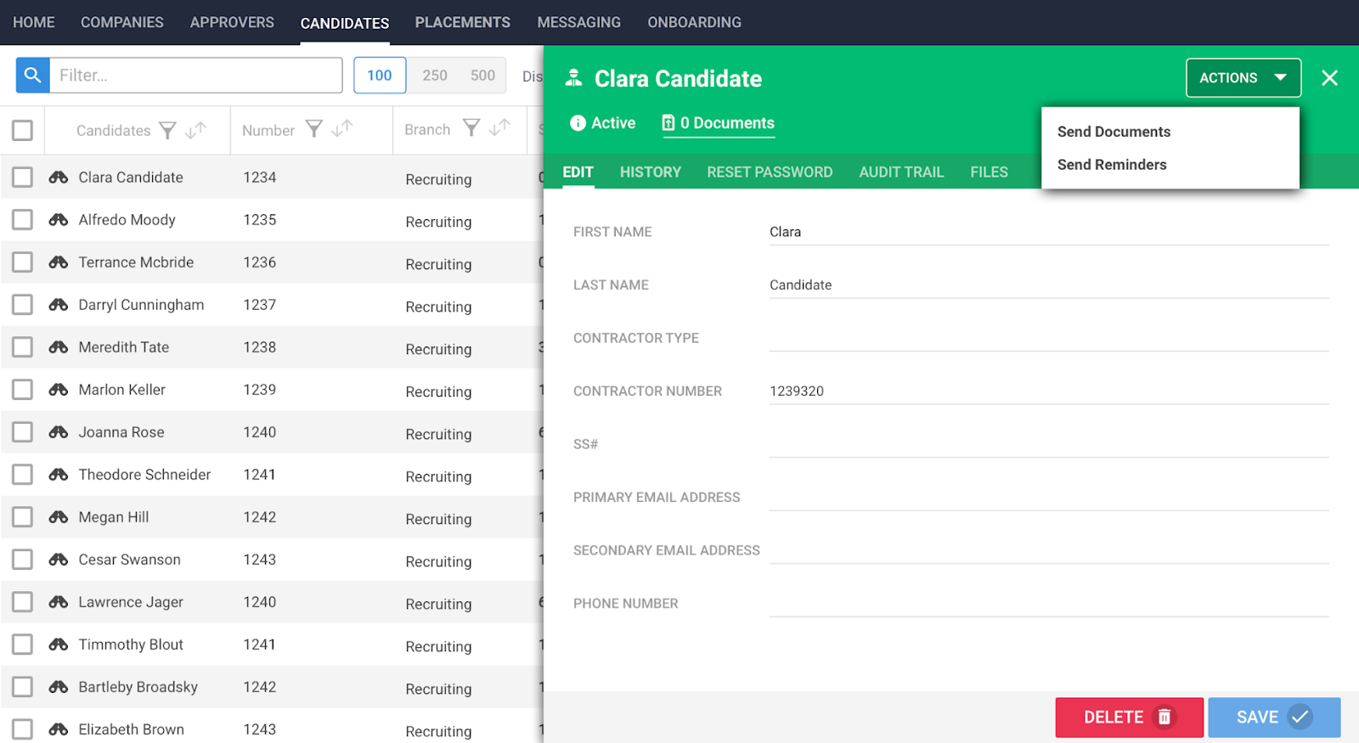1359x743 pixels.
Task: Choose Send Reminders from Actions menu
Action: 1111,165
